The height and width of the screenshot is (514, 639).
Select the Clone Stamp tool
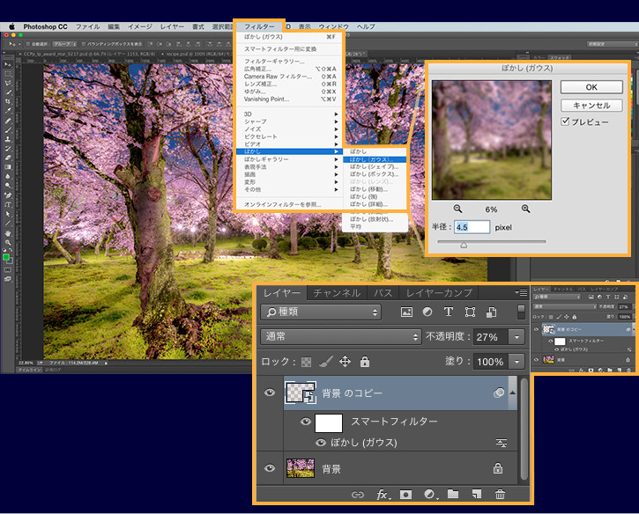(8, 139)
